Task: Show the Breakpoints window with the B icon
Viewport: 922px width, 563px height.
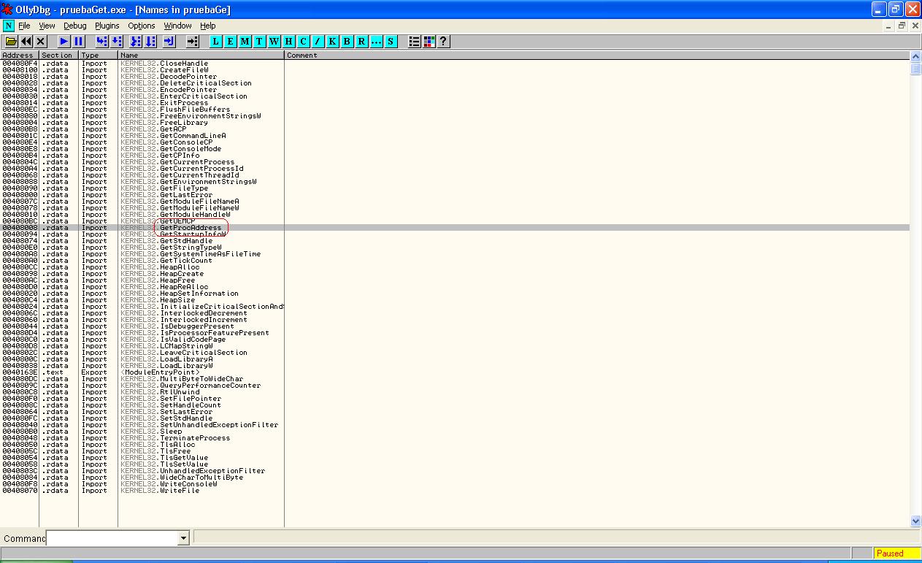Action: click(x=347, y=42)
